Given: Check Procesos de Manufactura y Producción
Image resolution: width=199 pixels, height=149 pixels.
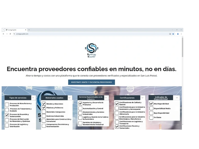Looking at the screenshot, I should point(7,104).
